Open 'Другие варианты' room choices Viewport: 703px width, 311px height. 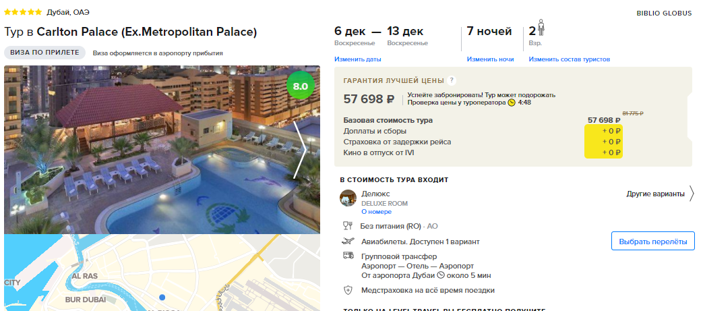coord(655,194)
